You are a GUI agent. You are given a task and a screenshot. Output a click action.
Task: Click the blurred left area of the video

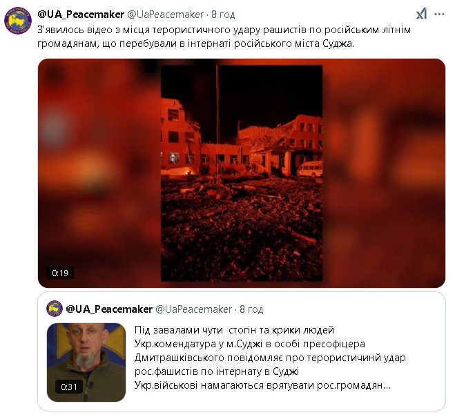pyautogui.click(x=99, y=173)
